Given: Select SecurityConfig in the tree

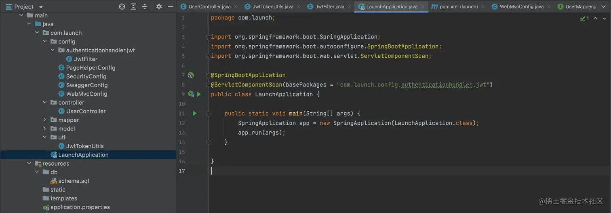Looking at the screenshot, I should click(82, 76).
